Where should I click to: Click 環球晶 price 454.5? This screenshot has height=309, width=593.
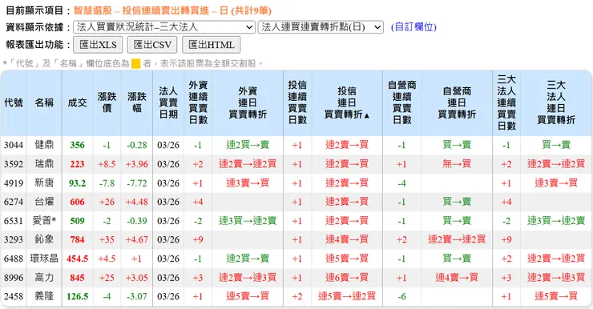click(x=77, y=259)
